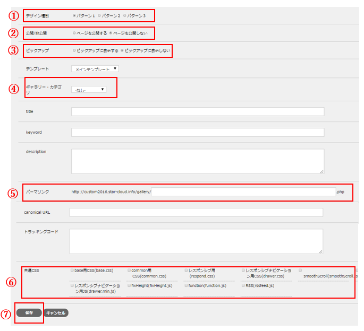The image size is (364, 331).
Task: Enable base用CSS (base.css) checkbox
Action: click(x=72, y=270)
